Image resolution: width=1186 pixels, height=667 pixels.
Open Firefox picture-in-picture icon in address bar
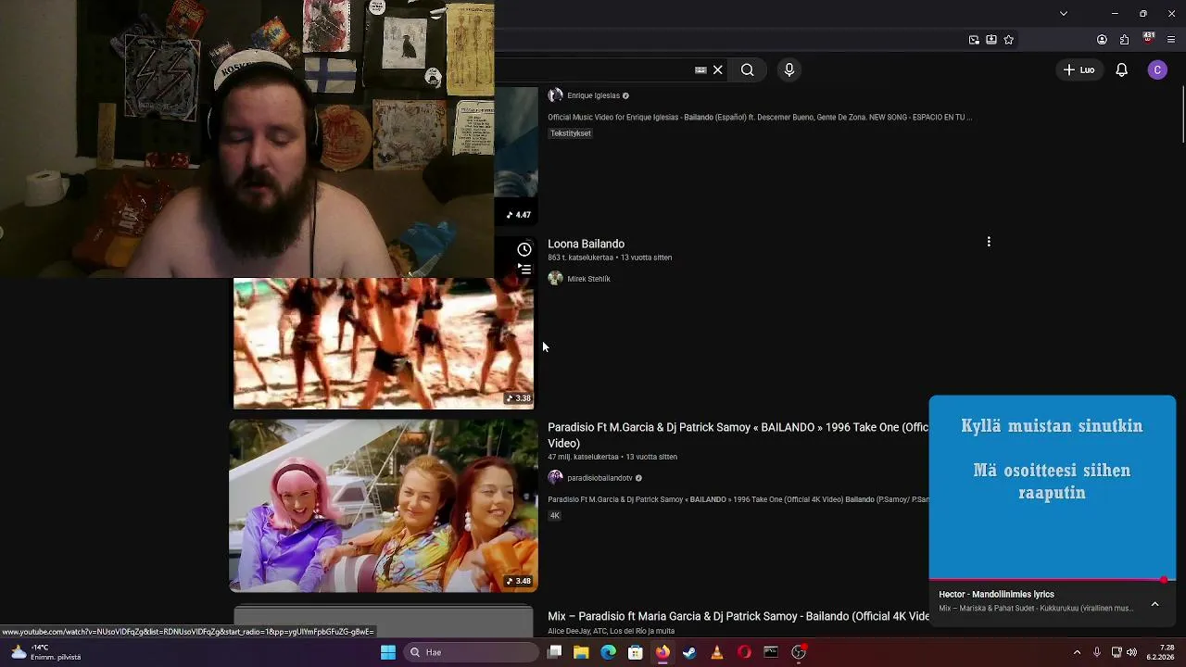pos(974,40)
